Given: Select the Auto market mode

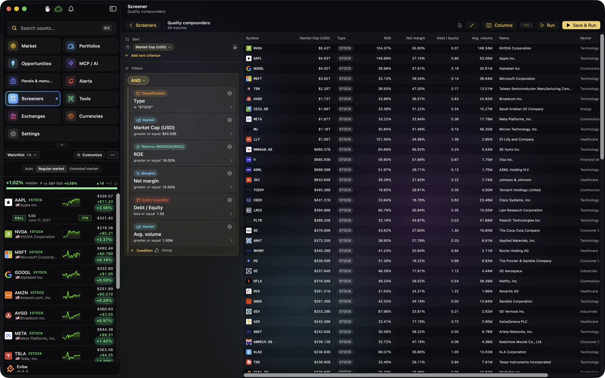Looking at the screenshot, I should click(x=29, y=169).
